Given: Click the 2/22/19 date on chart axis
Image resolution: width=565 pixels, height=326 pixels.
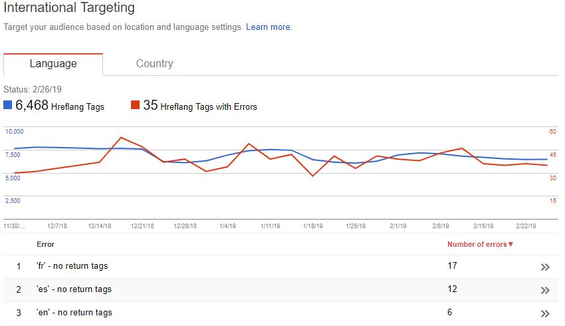Looking at the screenshot, I should coord(527,226).
